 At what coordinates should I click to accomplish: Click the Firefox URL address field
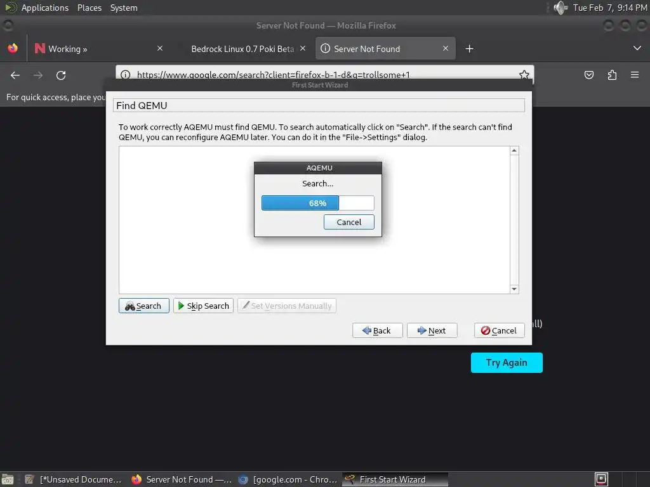click(324, 75)
